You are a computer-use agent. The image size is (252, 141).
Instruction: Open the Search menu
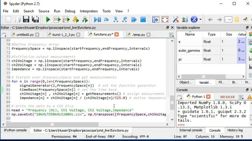pos(29,11)
